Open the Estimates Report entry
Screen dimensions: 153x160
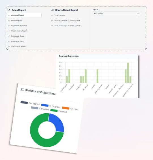point(18,41)
